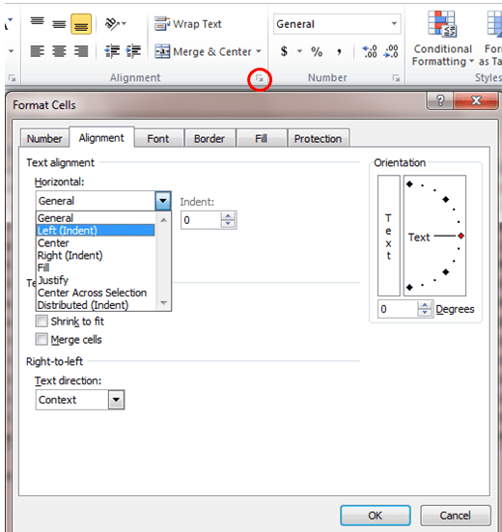Increase the Degrees spinner value

[x=425, y=305]
